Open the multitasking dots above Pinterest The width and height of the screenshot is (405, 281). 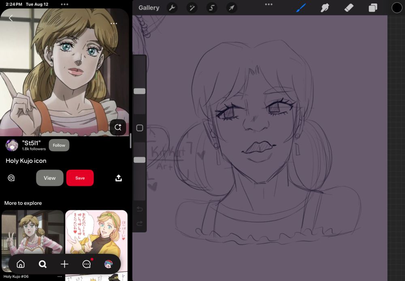64,4
